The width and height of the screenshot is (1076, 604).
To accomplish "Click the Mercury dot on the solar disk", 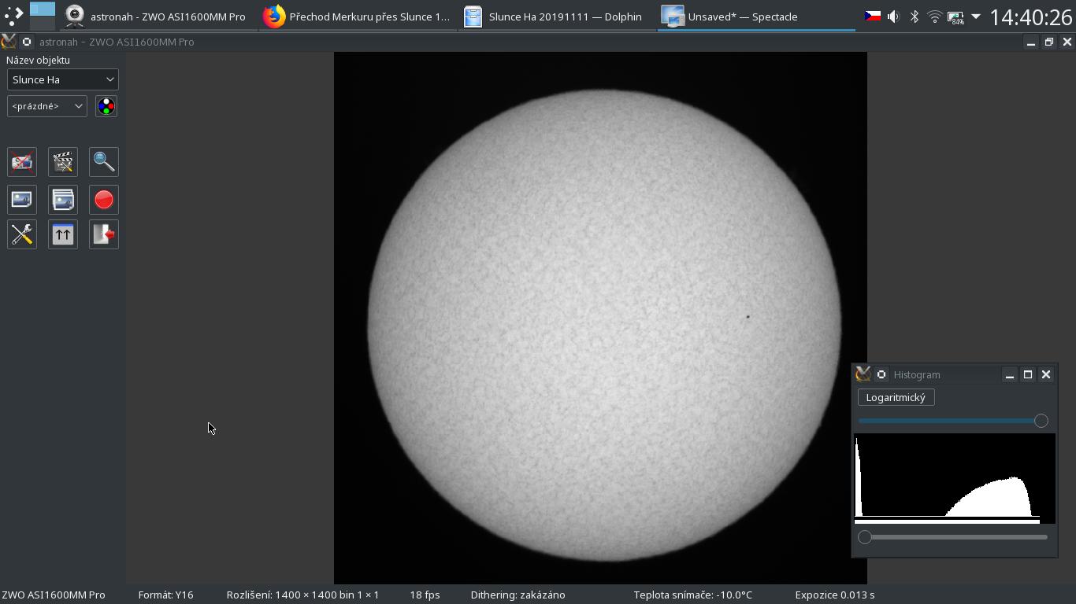I will pos(748,317).
